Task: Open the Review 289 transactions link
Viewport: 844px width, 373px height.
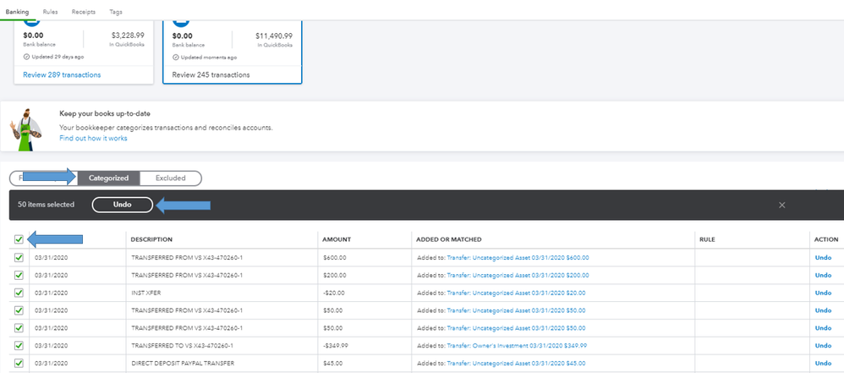Action: click(x=62, y=74)
